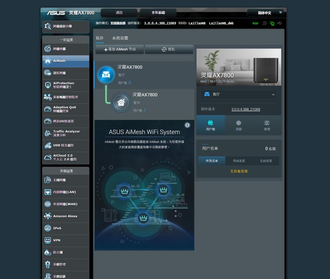Open the Administration (系统管理) gear icon
This screenshot has height=279, width=330.
48,264
